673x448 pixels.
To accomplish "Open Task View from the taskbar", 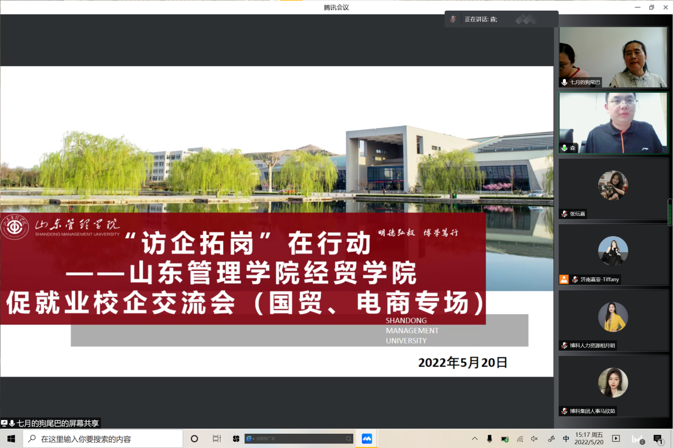I will click(x=216, y=438).
